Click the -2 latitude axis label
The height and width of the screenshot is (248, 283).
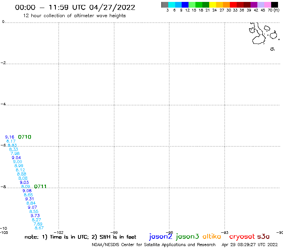(3, 63)
